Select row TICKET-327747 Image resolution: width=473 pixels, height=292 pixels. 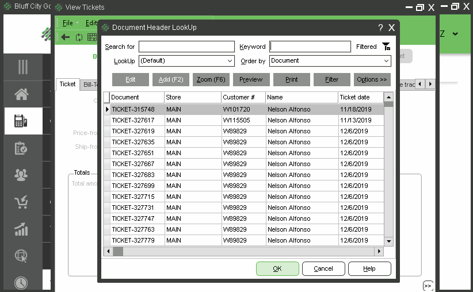coord(244,218)
